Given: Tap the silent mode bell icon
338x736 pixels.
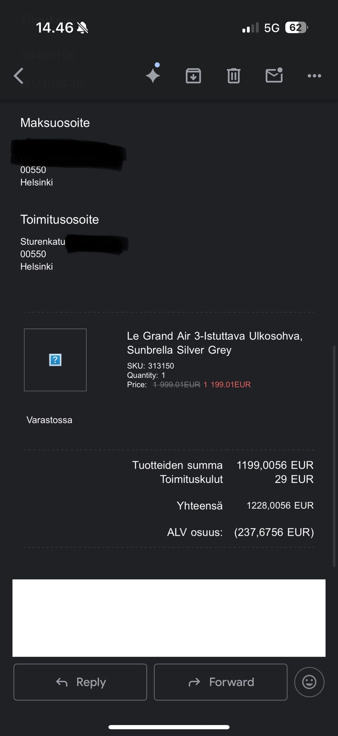Looking at the screenshot, I should click(82, 28).
